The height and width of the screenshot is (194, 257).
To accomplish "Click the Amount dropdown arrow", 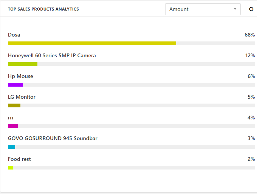I will [x=235, y=9].
